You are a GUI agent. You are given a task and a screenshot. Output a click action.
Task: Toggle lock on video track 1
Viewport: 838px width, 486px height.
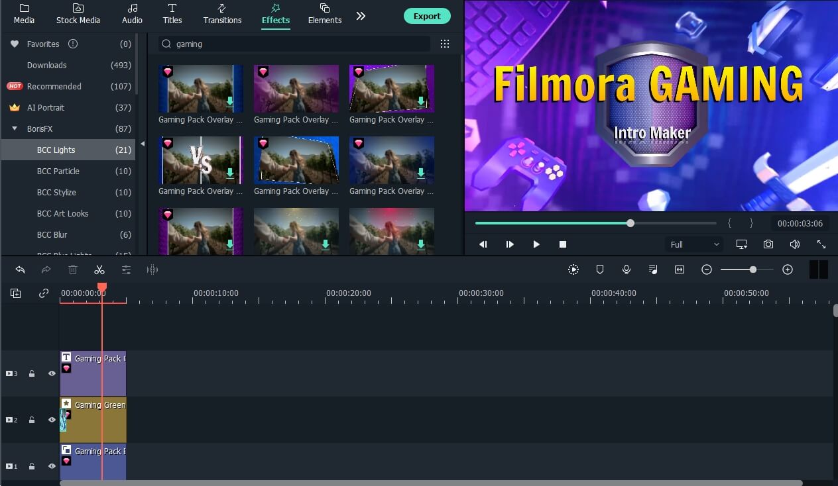pos(32,466)
